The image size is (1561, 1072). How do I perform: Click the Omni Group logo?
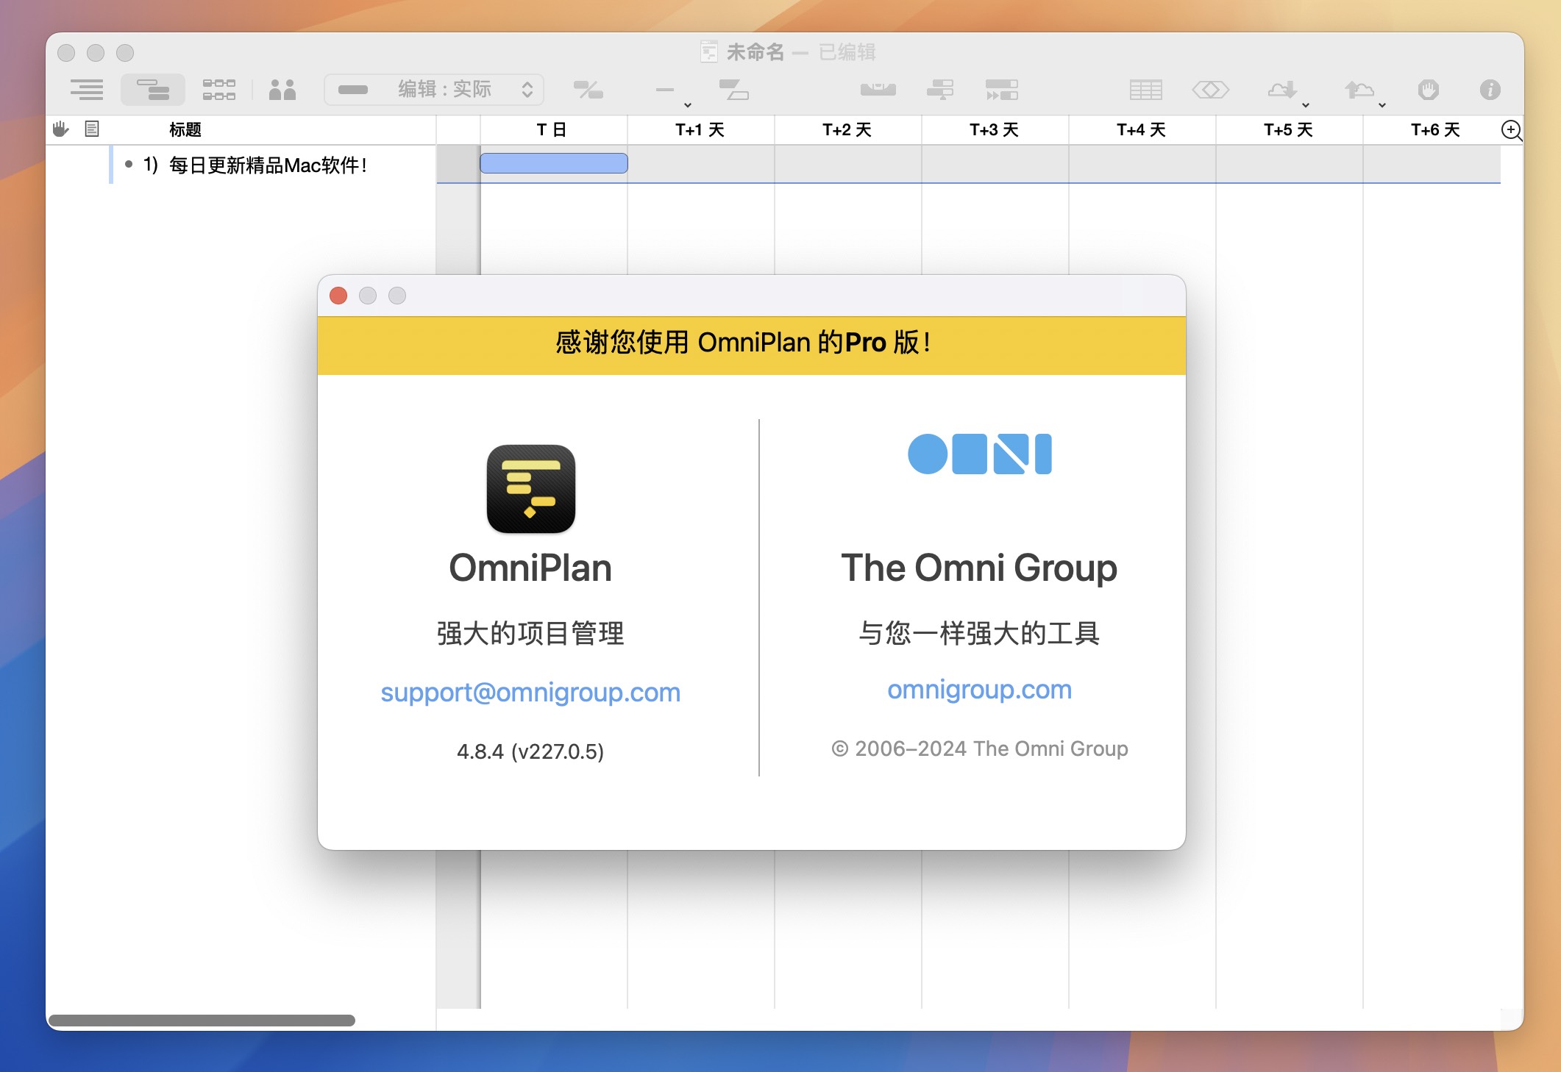click(980, 454)
